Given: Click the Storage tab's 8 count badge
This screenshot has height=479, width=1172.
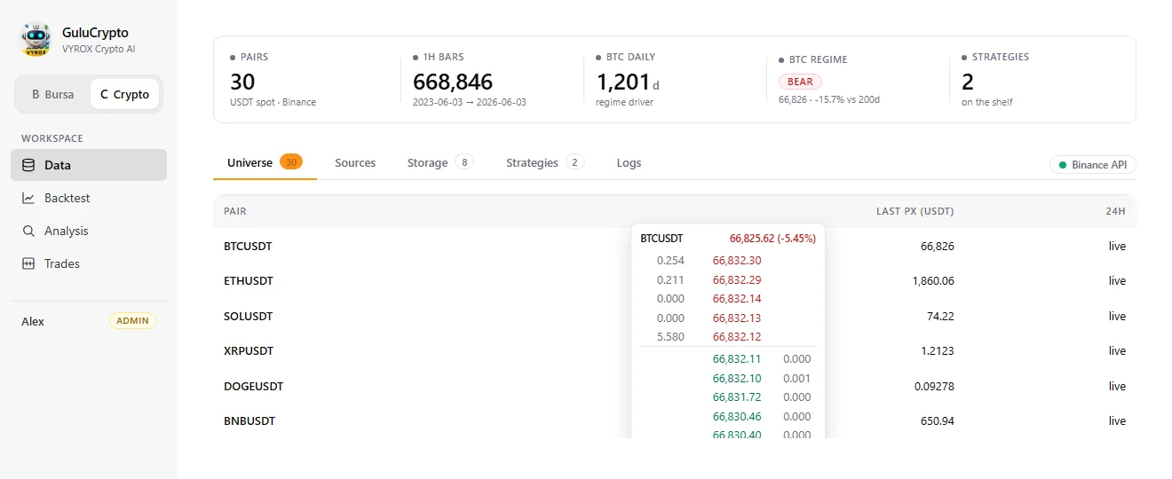Looking at the screenshot, I should click(x=464, y=162).
